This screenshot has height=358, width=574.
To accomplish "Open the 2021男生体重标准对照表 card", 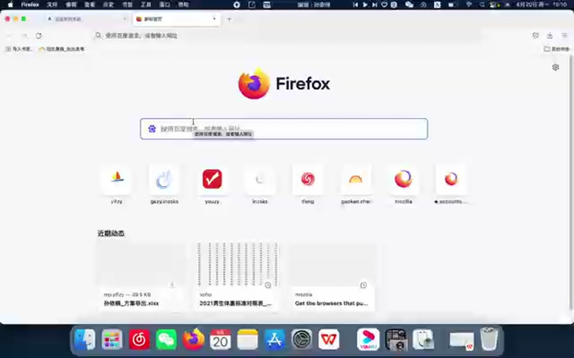I will tap(236, 277).
